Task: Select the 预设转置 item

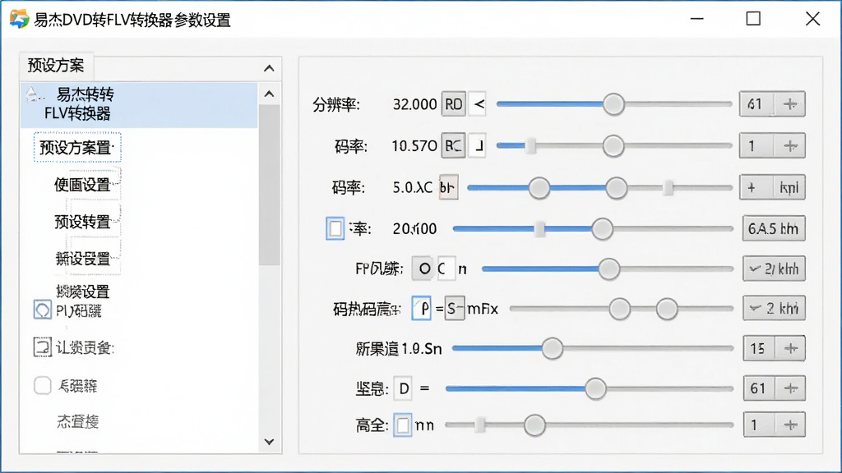Action: [x=82, y=222]
